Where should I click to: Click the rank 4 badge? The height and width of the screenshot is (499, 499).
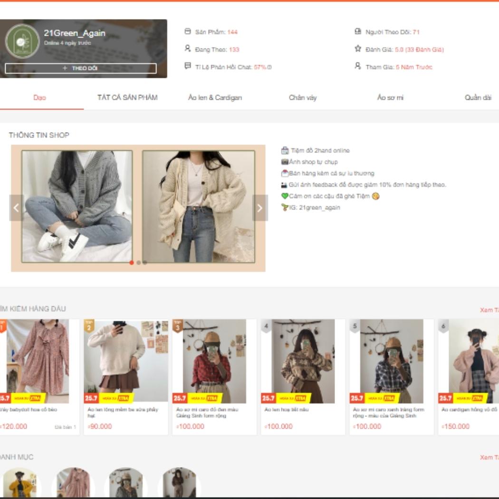point(266,326)
